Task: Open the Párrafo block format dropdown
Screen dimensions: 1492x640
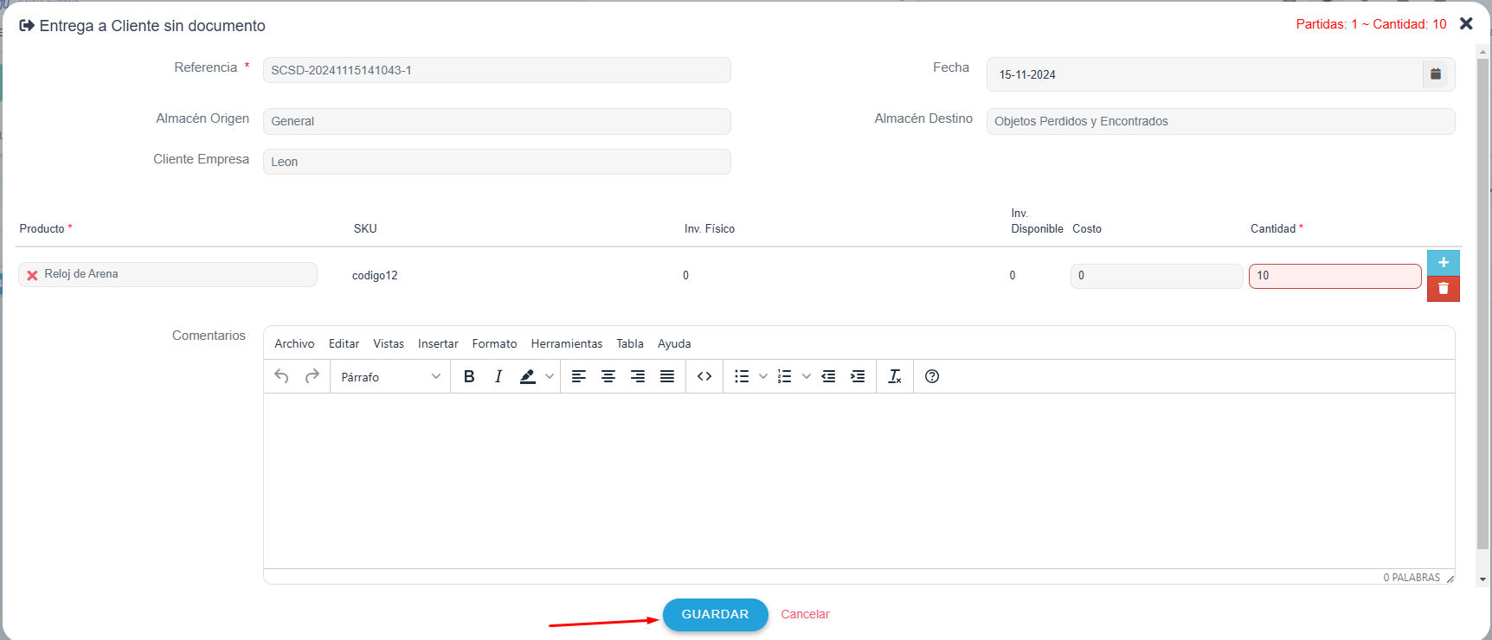Action: click(x=390, y=376)
